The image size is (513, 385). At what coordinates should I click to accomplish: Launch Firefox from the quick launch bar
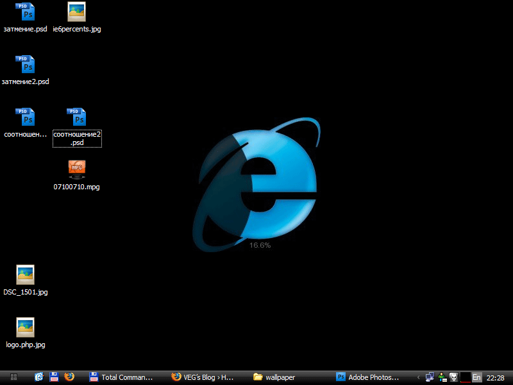(x=69, y=377)
